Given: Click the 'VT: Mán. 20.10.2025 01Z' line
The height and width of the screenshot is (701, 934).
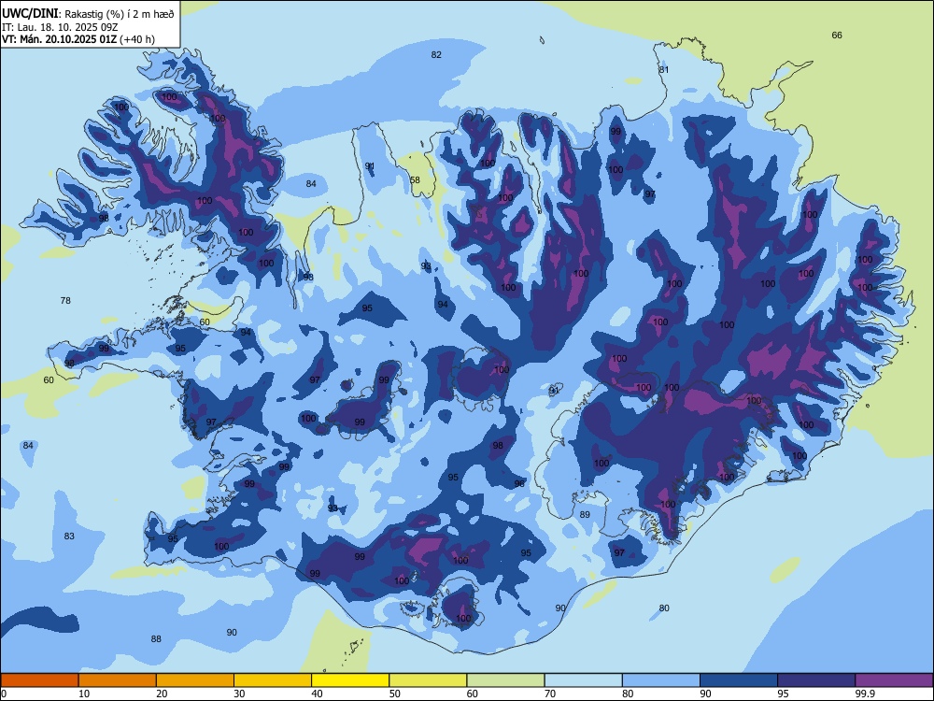Looking at the screenshot, I should tap(60, 39).
